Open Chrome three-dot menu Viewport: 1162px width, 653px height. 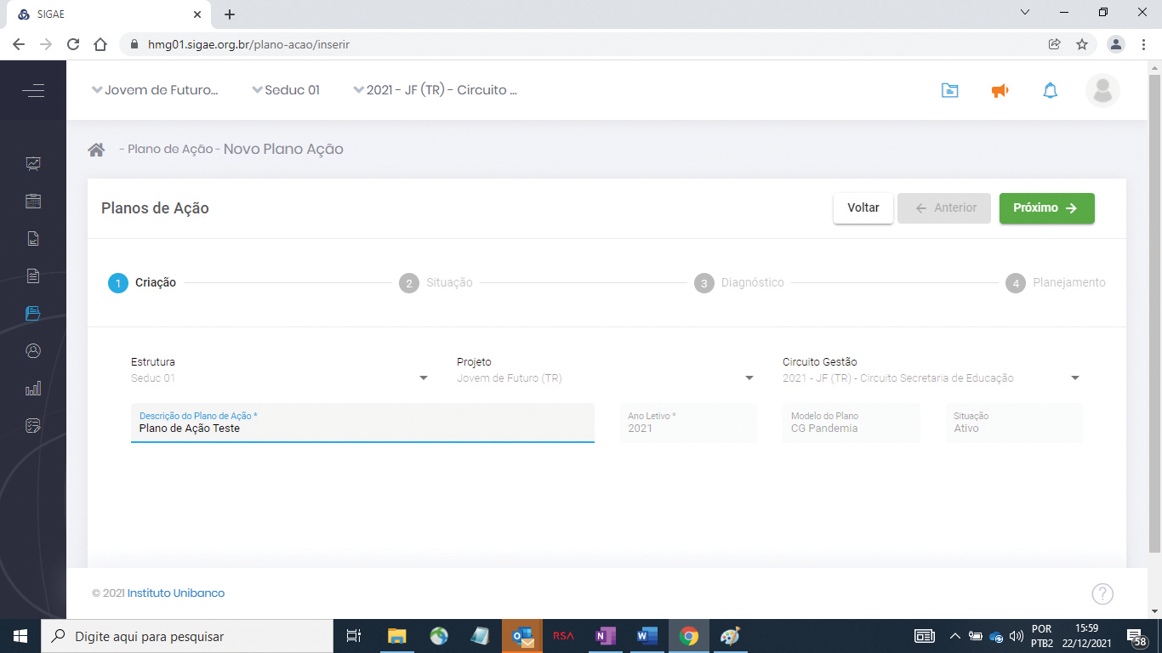point(1144,44)
